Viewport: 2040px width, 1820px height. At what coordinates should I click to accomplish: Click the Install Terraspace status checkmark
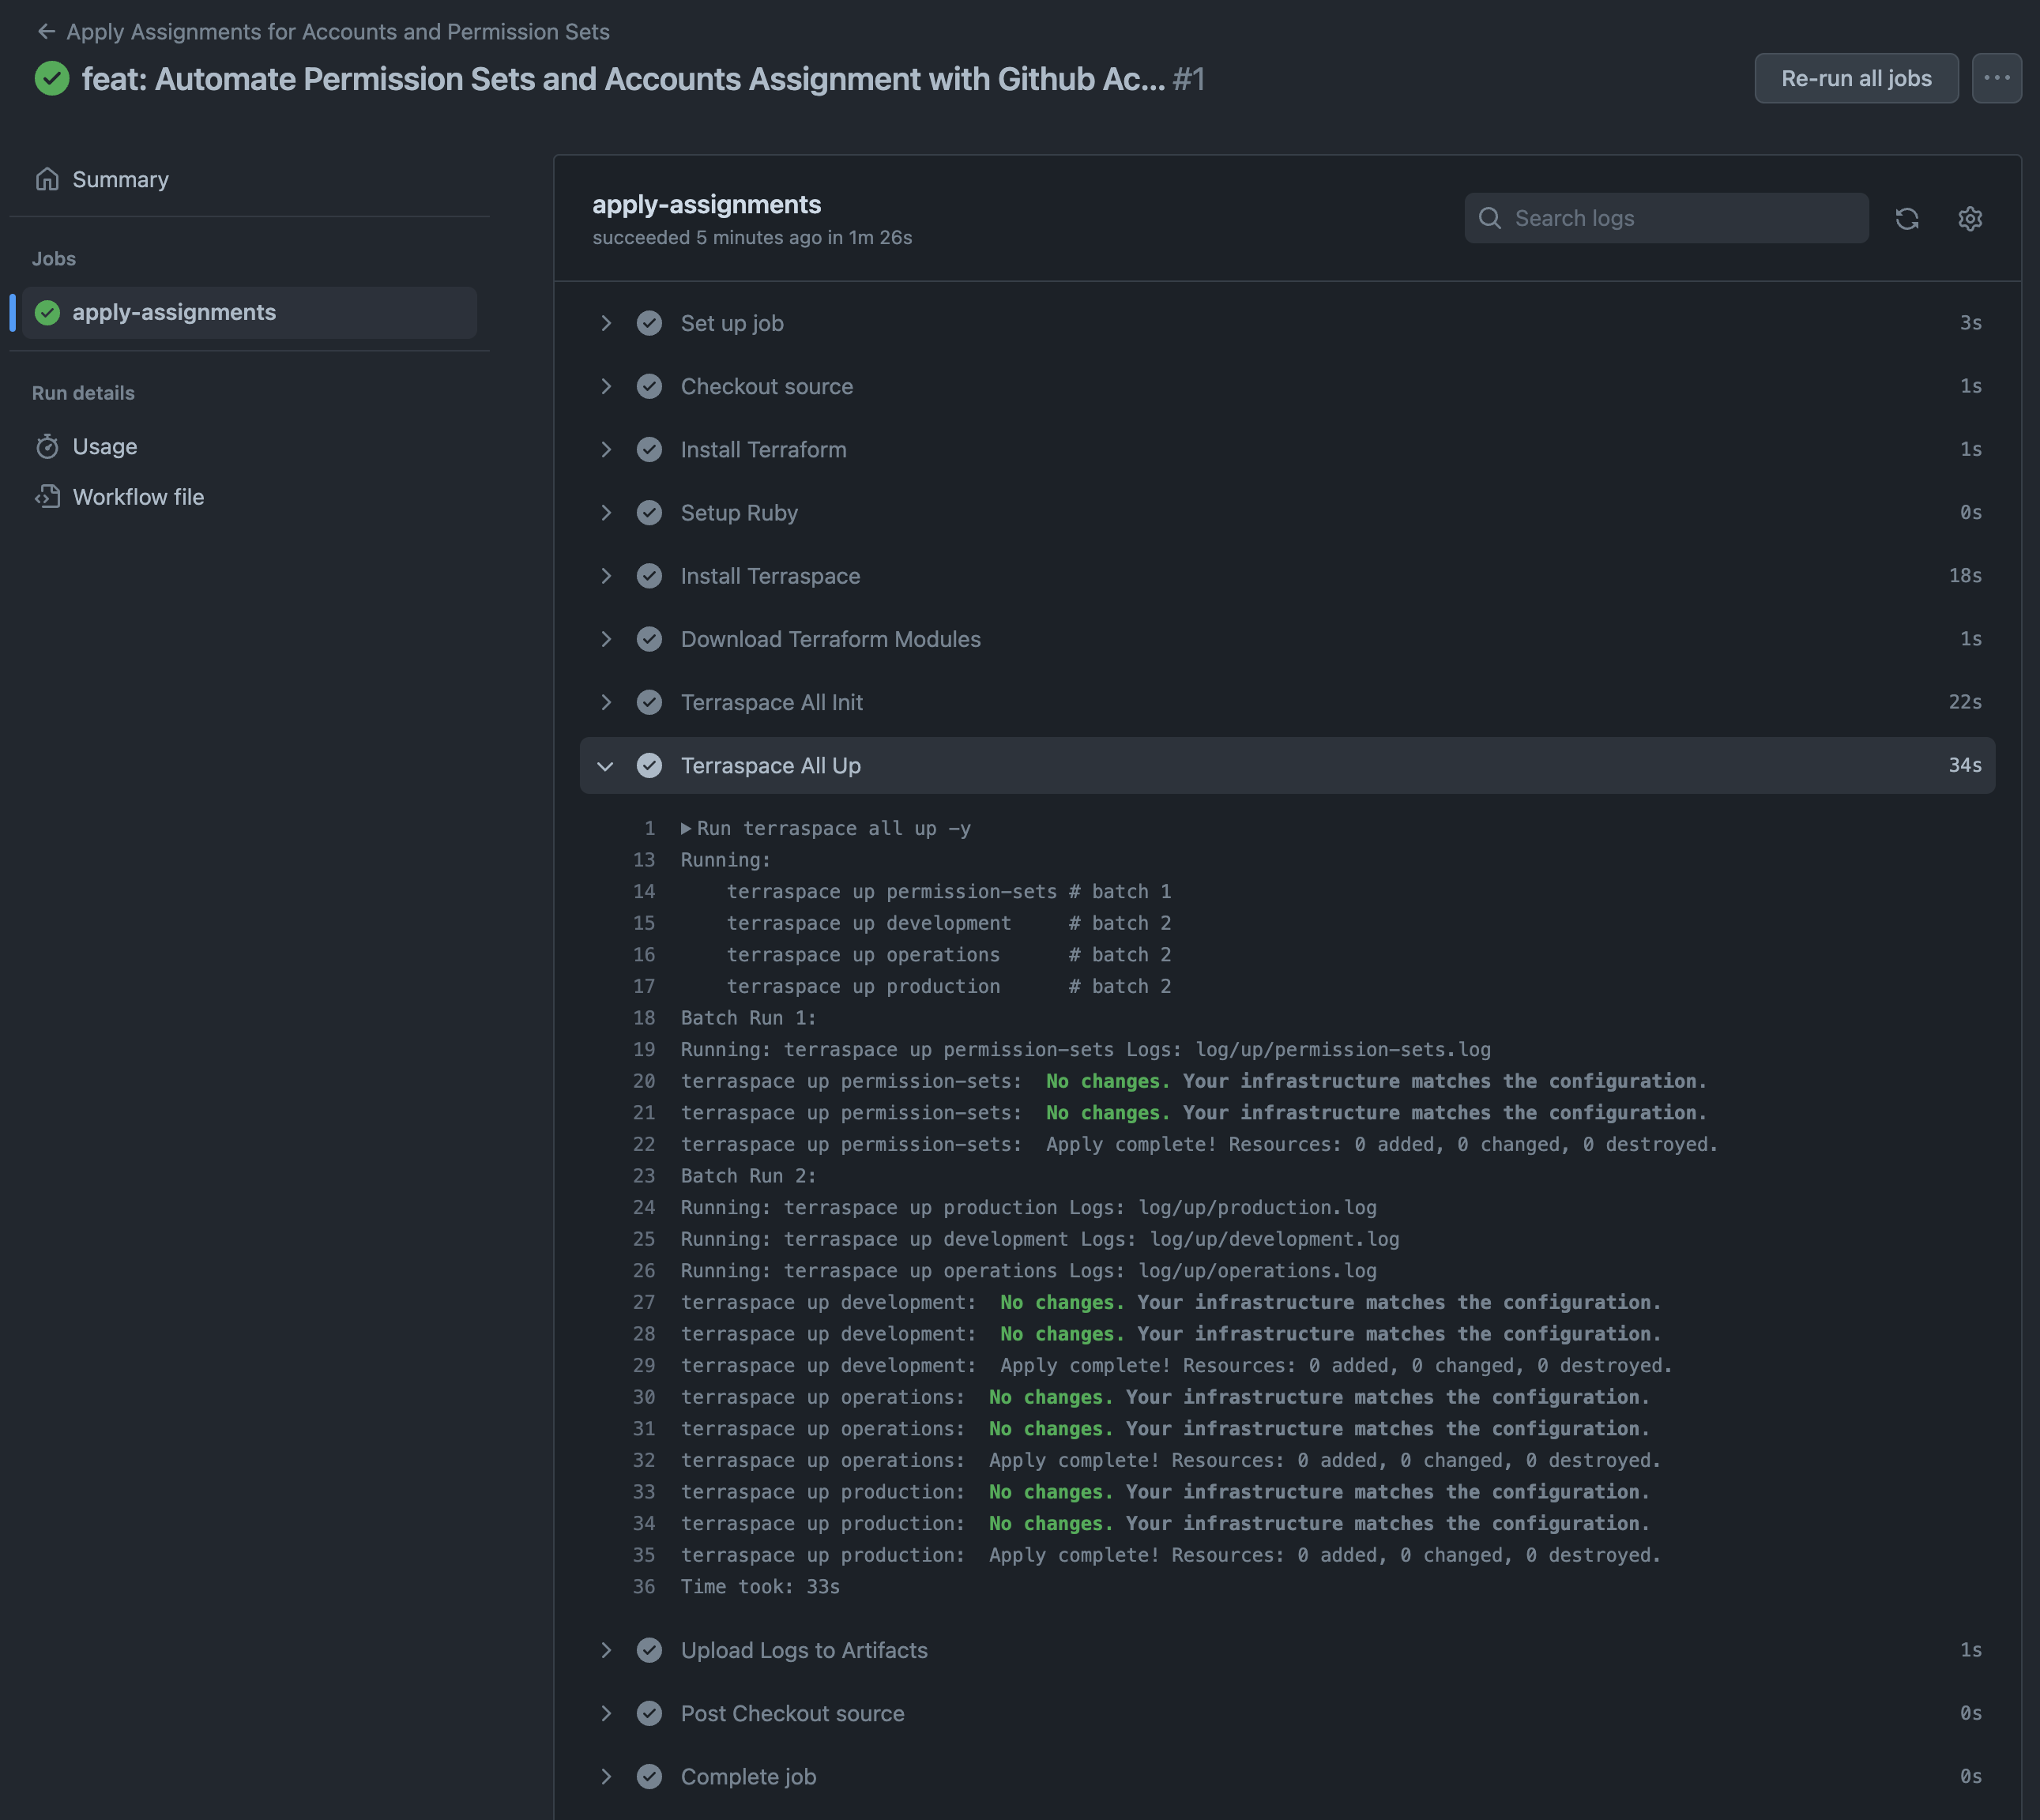[x=649, y=576]
